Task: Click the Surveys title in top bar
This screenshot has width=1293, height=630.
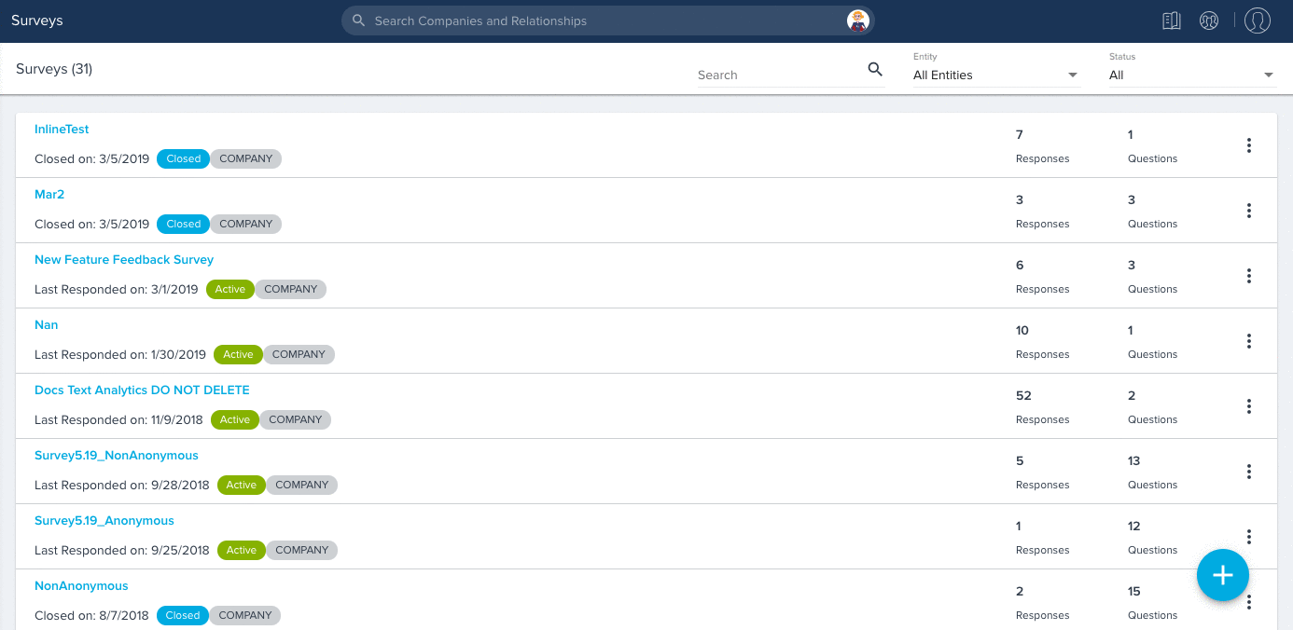Action: 37,21
